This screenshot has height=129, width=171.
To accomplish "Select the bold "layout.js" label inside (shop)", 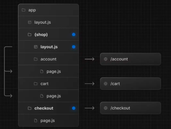I will point(49,47).
